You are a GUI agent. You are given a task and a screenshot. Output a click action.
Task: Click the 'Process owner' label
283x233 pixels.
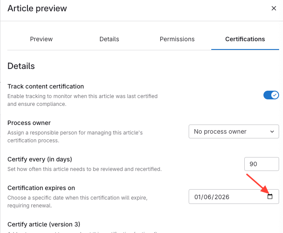coord(29,123)
